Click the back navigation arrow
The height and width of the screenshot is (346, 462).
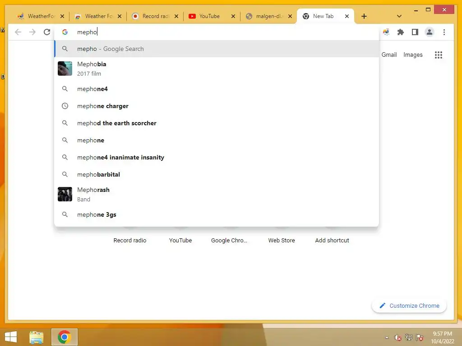(18, 32)
